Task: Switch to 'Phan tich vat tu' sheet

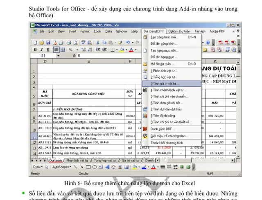Action: point(77,160)
